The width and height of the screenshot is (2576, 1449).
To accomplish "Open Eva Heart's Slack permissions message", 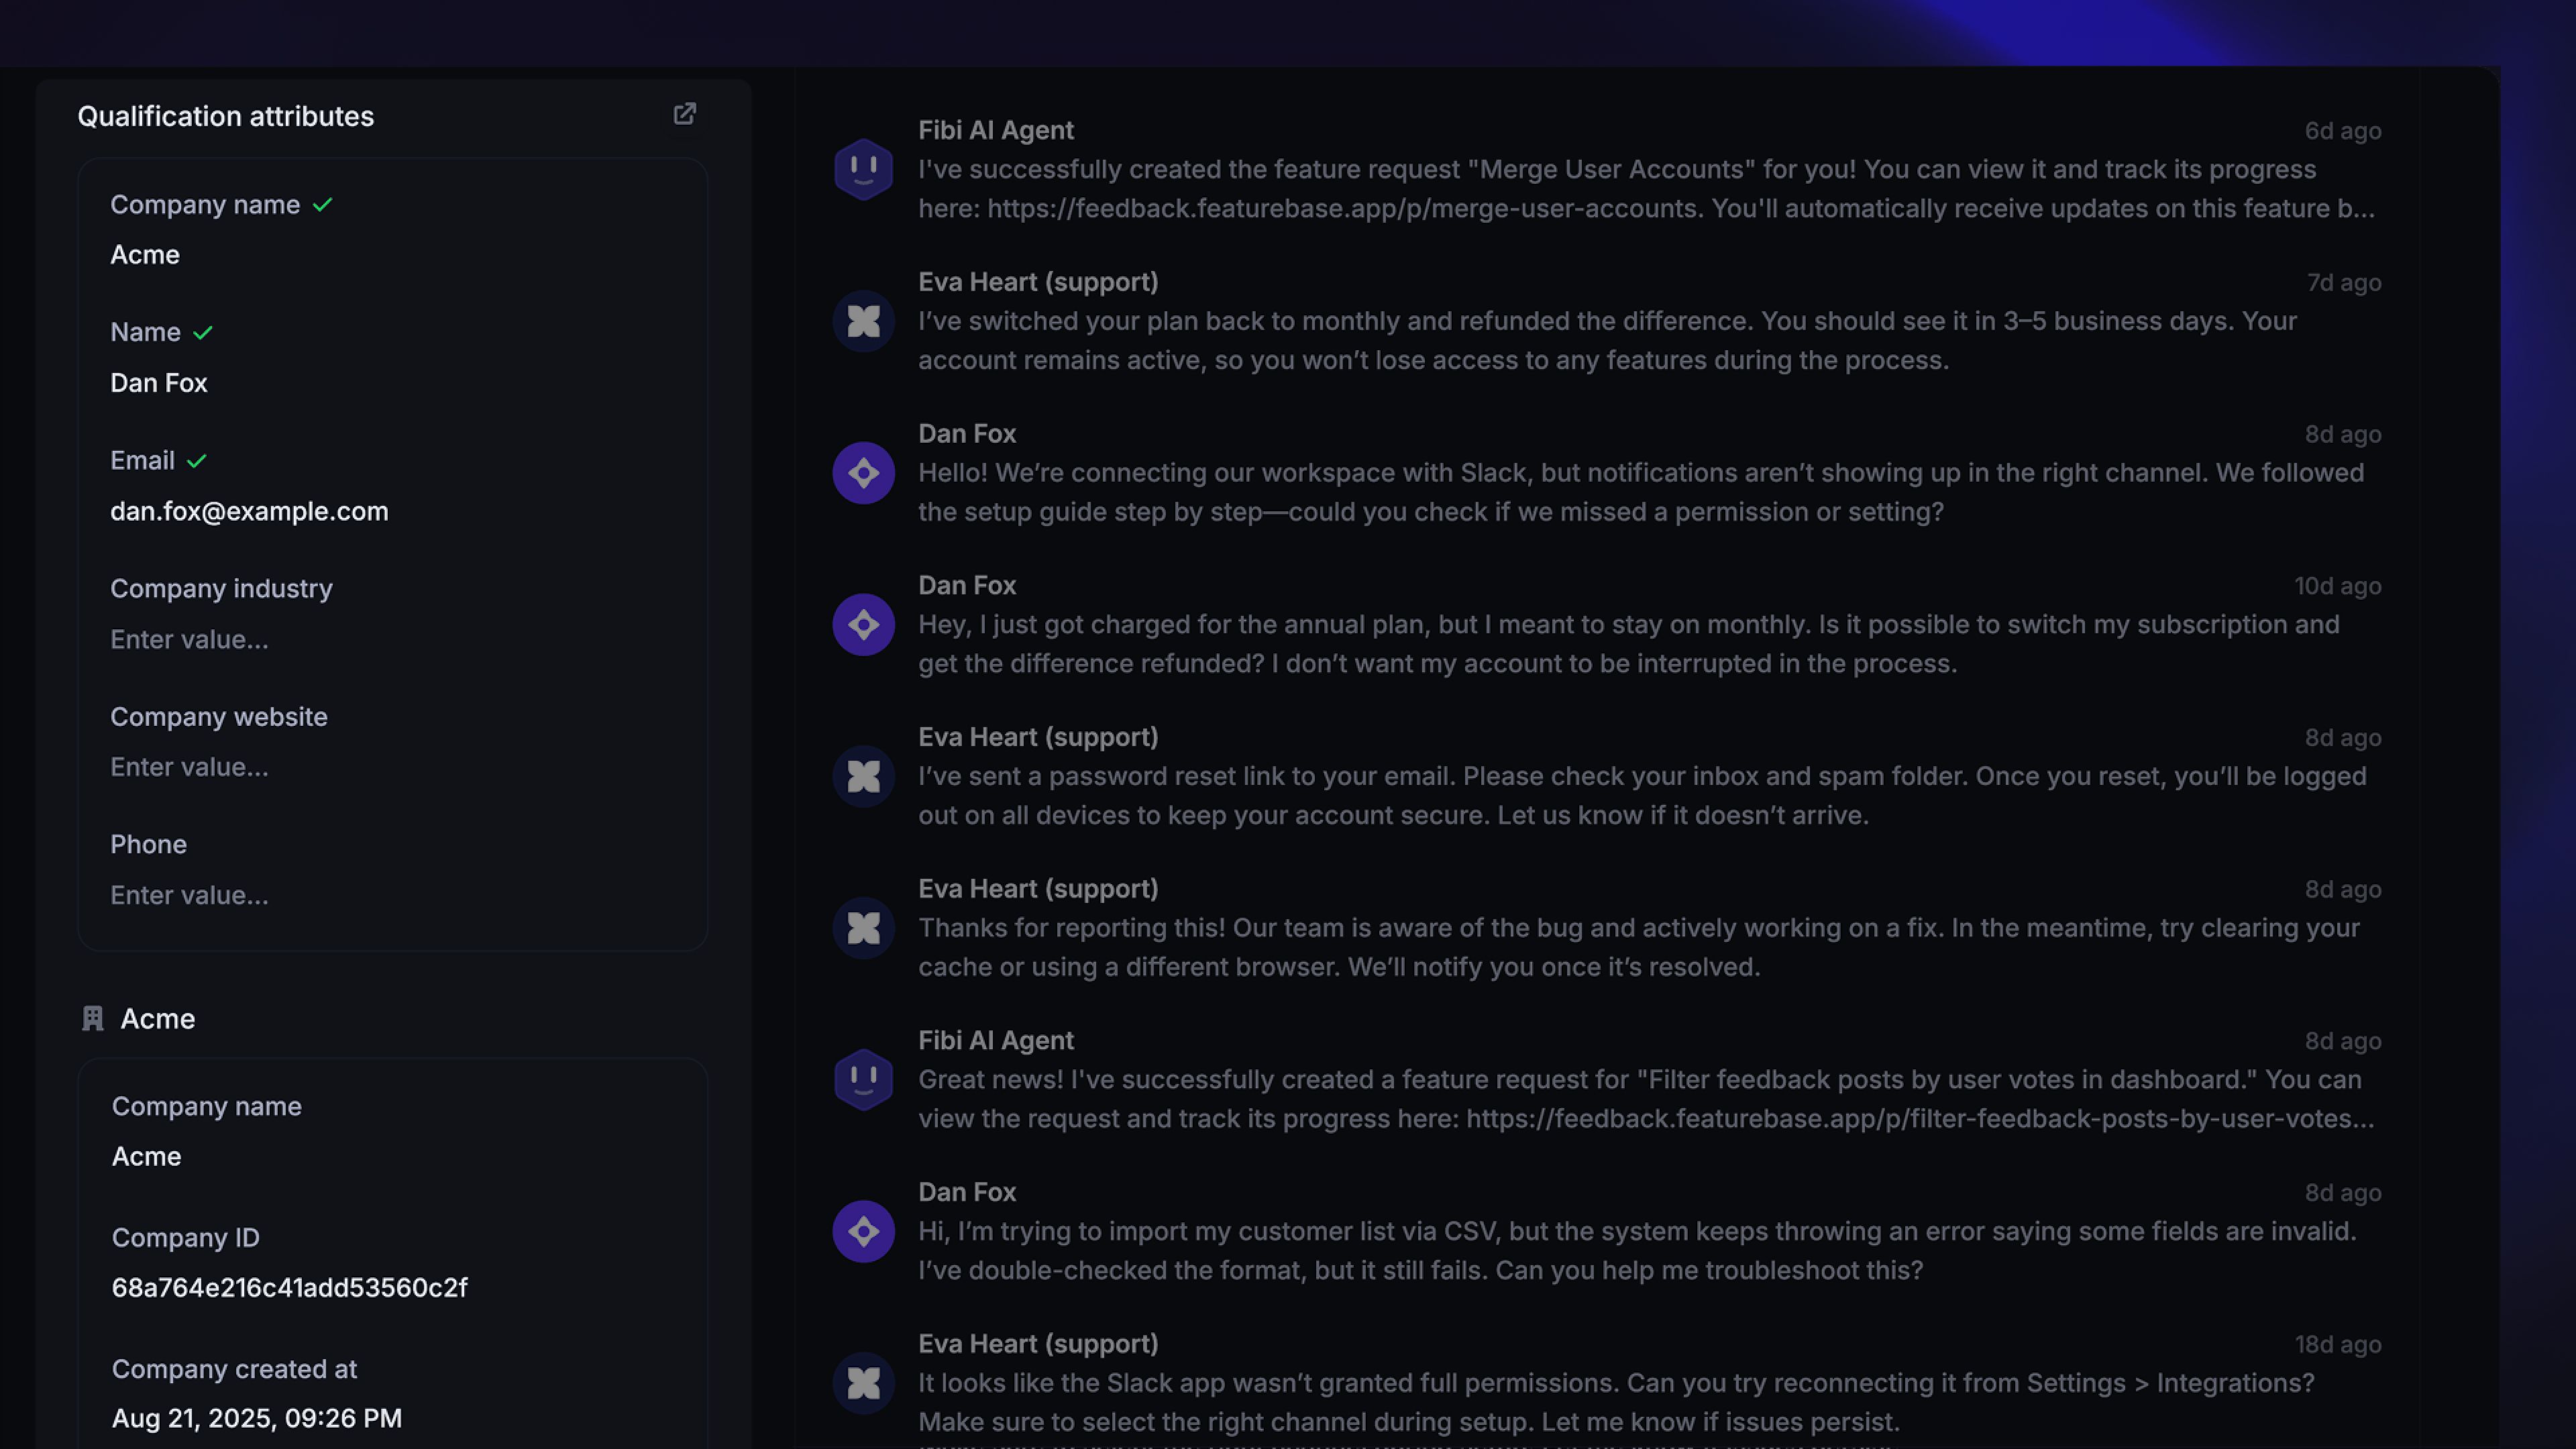I will [x=1615, y=1402].
